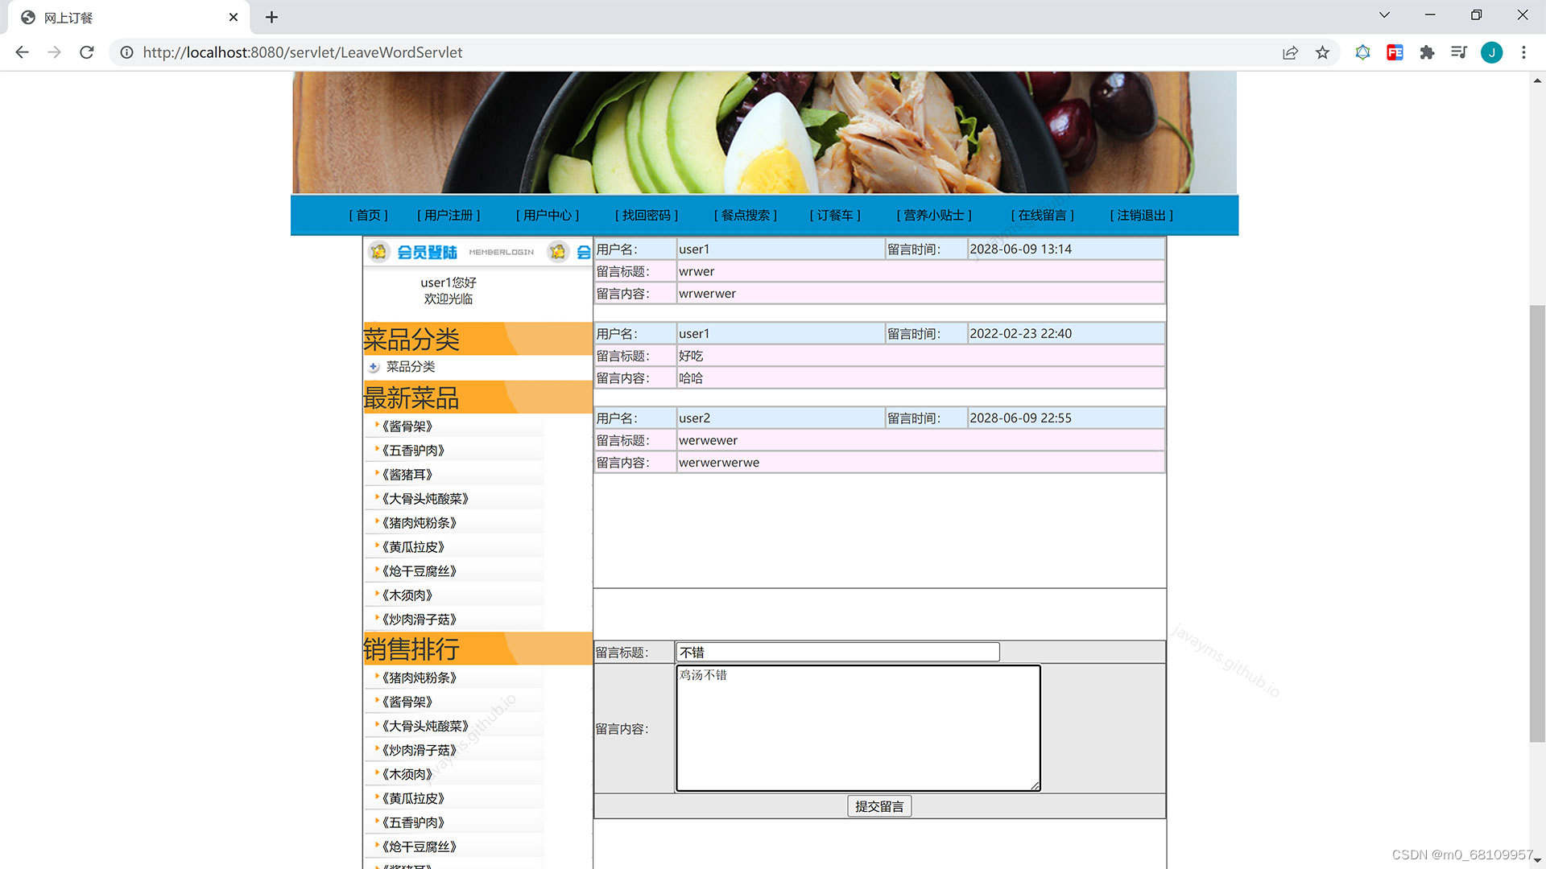Open 《木须肉》 under 最新菜品
The height and width of the screenshot is (869, 1546).
click(407, 595)
